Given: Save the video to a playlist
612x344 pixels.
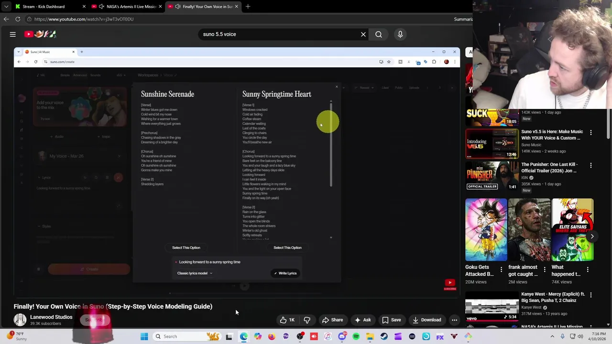Looking at the screenshot, I should pyautogui.click(x=392, y=320).
